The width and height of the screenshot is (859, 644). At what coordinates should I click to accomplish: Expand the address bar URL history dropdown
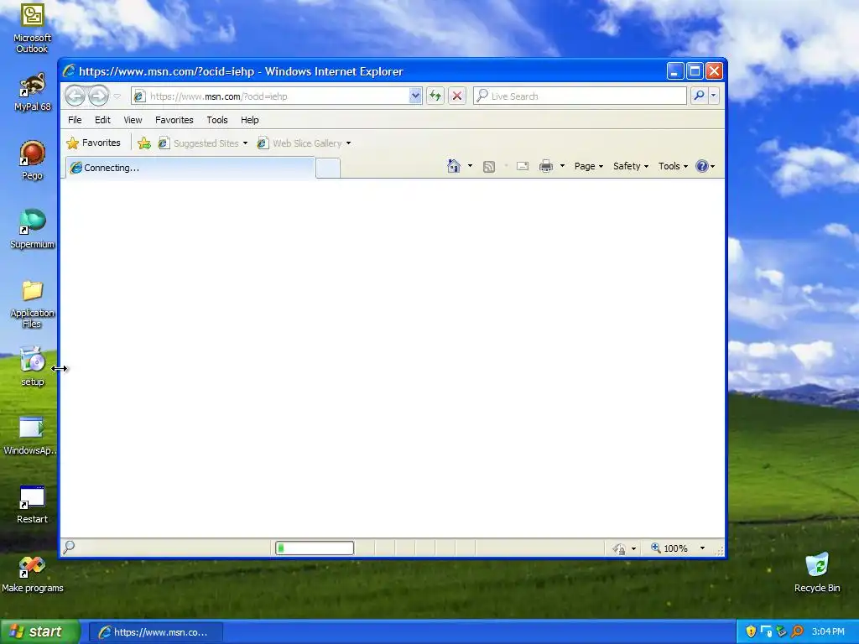coord(415,96)
